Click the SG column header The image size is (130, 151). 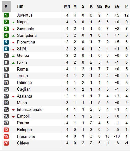coord(117,7)
